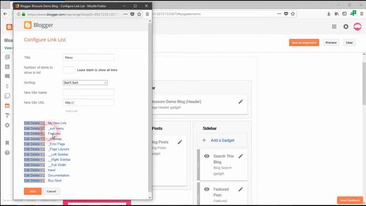Click Delete for travel row
Viewport: 366px width, 206px height.
coord(35,170)
